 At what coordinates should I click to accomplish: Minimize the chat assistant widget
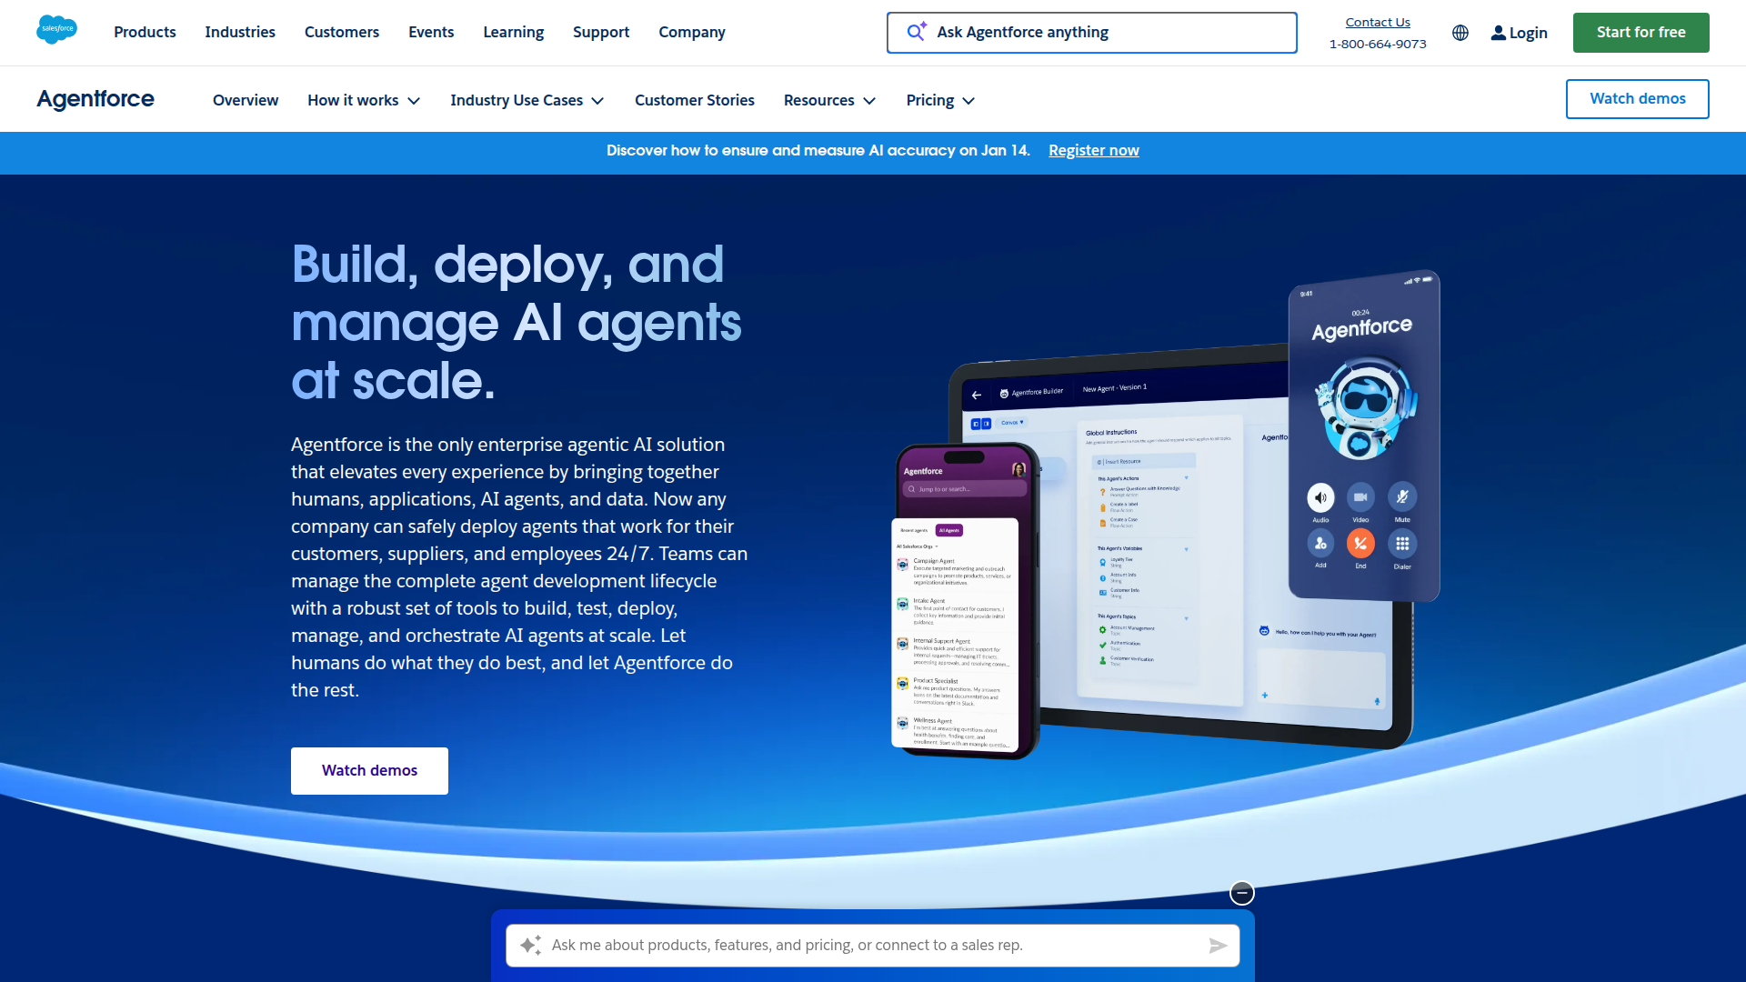pos(1241,893)
